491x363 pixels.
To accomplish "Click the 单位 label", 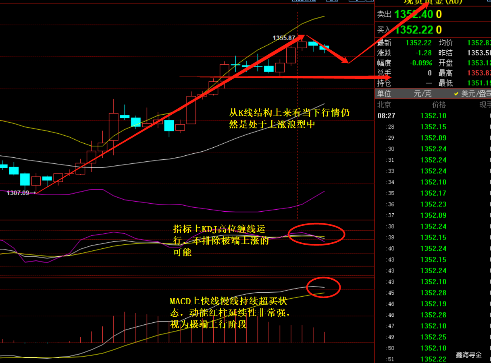I will [384, 94].
